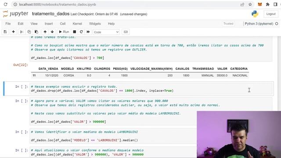The height and width of the screenshot is (158, 281).
Task: Restart kernel and run all cells icon
Action: click(x=88, y=32)
